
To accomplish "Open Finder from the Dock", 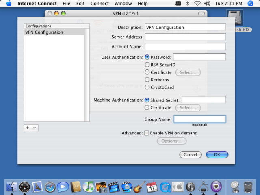I will (12, 186).
